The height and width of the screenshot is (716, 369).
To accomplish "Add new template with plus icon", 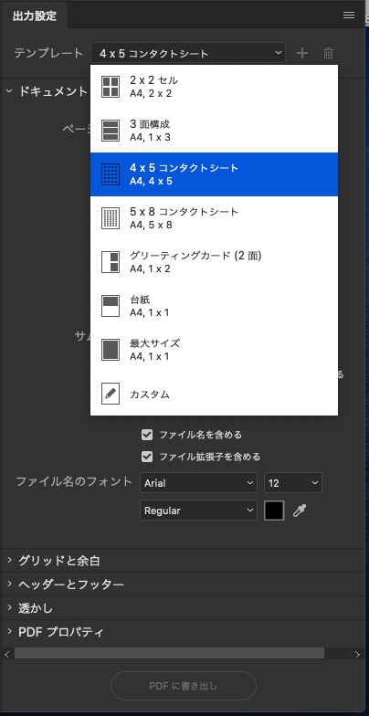I will pyautogui.click(x=301, y=53).
